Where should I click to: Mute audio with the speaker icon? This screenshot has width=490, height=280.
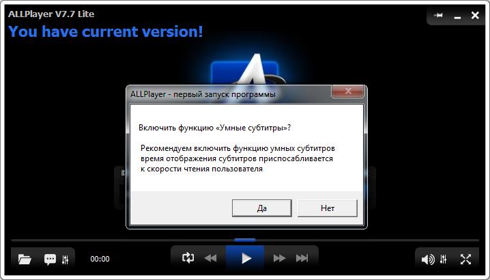[x=428, y=260]
